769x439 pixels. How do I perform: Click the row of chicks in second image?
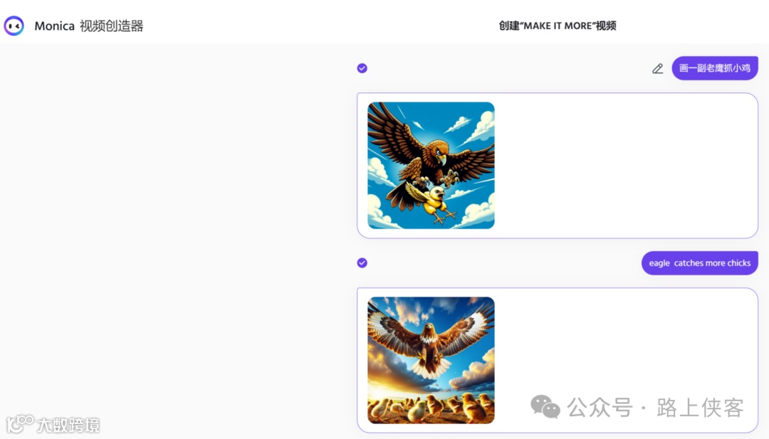pyautogui.click(x=431, y=407)
